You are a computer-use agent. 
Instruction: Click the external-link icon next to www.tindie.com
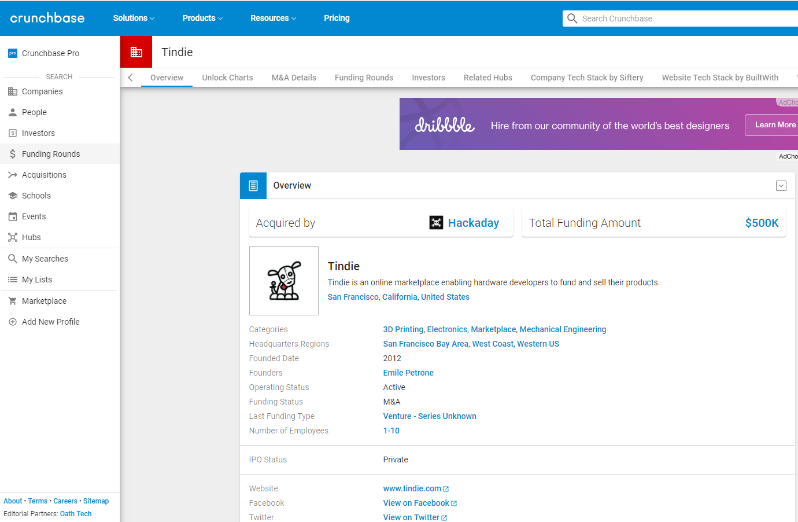[446, 489]
